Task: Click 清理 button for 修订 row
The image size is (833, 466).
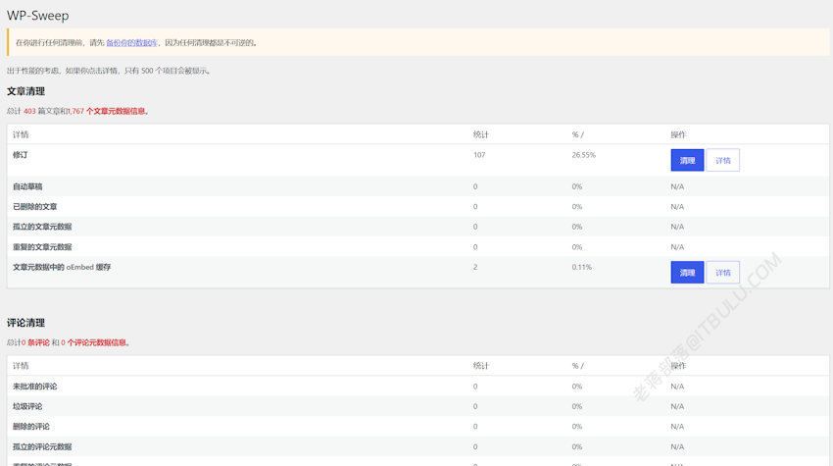Action: click(687, 160)
